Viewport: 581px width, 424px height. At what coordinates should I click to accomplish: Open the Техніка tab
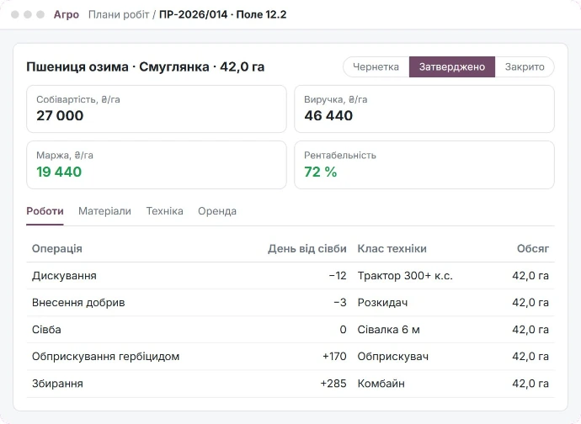164,211
